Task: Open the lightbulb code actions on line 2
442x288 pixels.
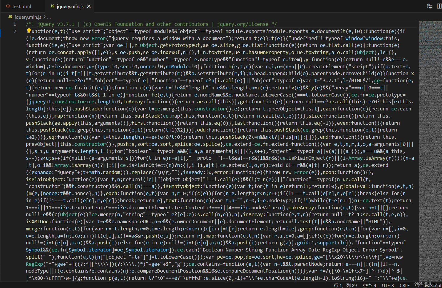Action: point(29,31)
